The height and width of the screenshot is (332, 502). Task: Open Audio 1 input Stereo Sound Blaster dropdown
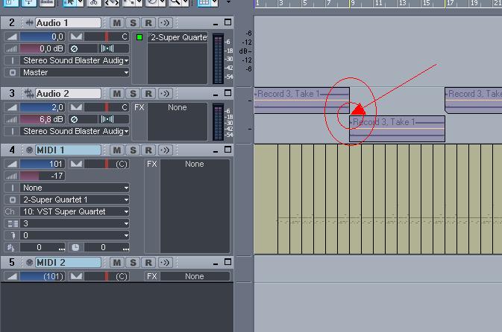(x=75, y=60)
